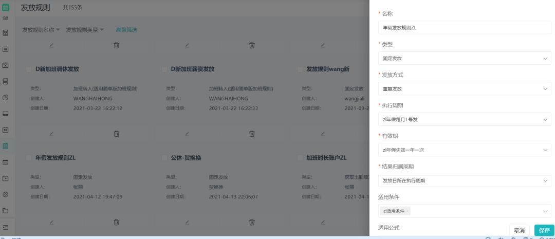Viewport: 555px width, 239px height.
Task: Click trash icon above the D新加班调休发放 card
Action: point(117,45)
